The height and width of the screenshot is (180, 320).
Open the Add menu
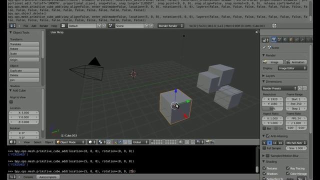click(34, 26)
